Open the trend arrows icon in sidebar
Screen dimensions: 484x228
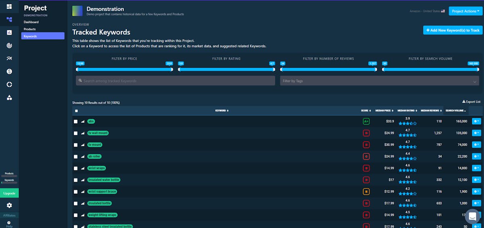(x=9, y=59)
